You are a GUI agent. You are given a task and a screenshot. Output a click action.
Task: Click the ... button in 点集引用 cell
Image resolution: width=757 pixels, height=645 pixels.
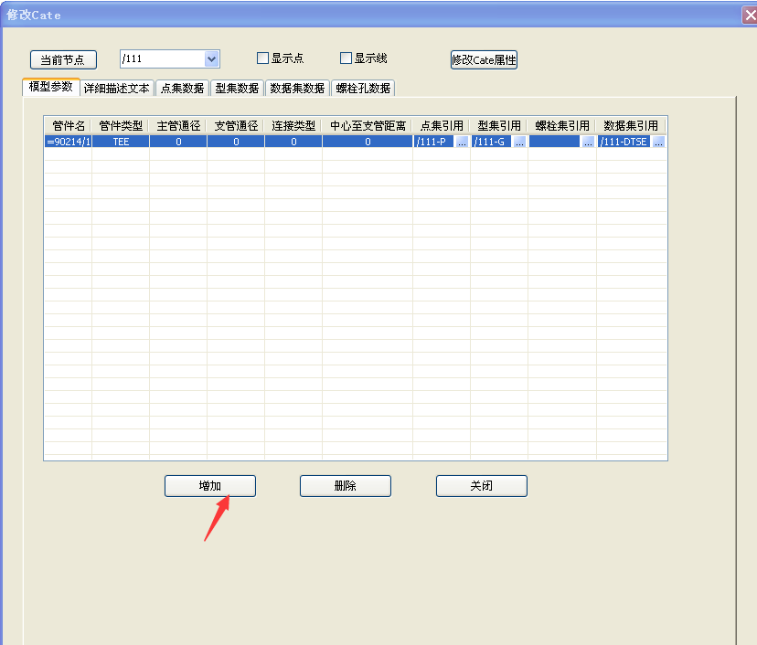tap(462, 142)
